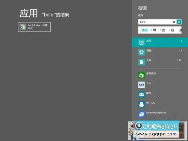Search within 001 QQ by its label
Image resolution: width=188 pixels, height=141 pixels.
151,103
